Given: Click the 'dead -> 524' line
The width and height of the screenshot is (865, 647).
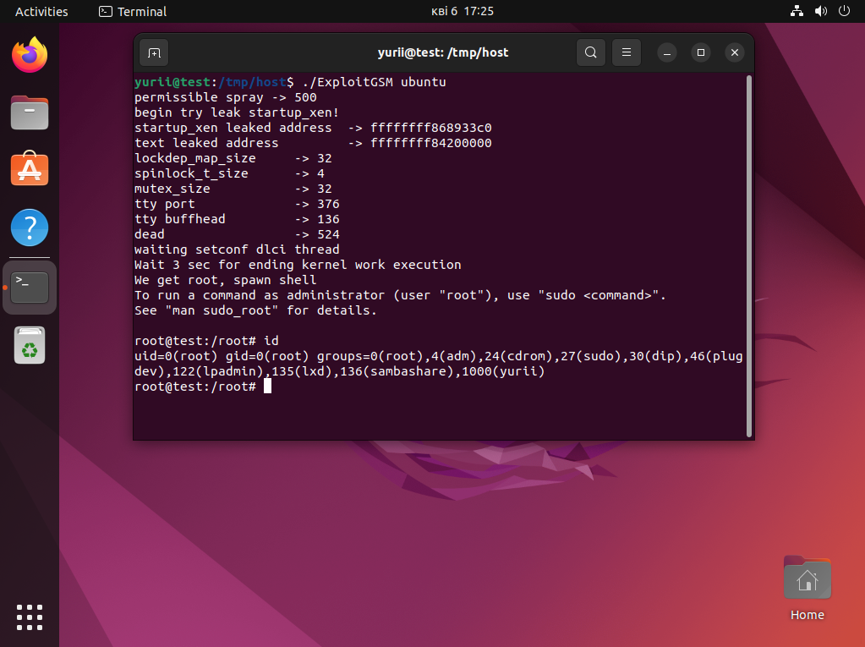Looking at the screenshot, I should pos(237,234).
